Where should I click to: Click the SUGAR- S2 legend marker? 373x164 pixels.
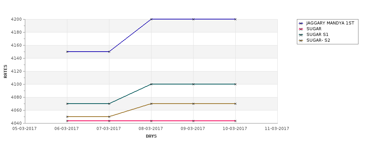point(301,41)
